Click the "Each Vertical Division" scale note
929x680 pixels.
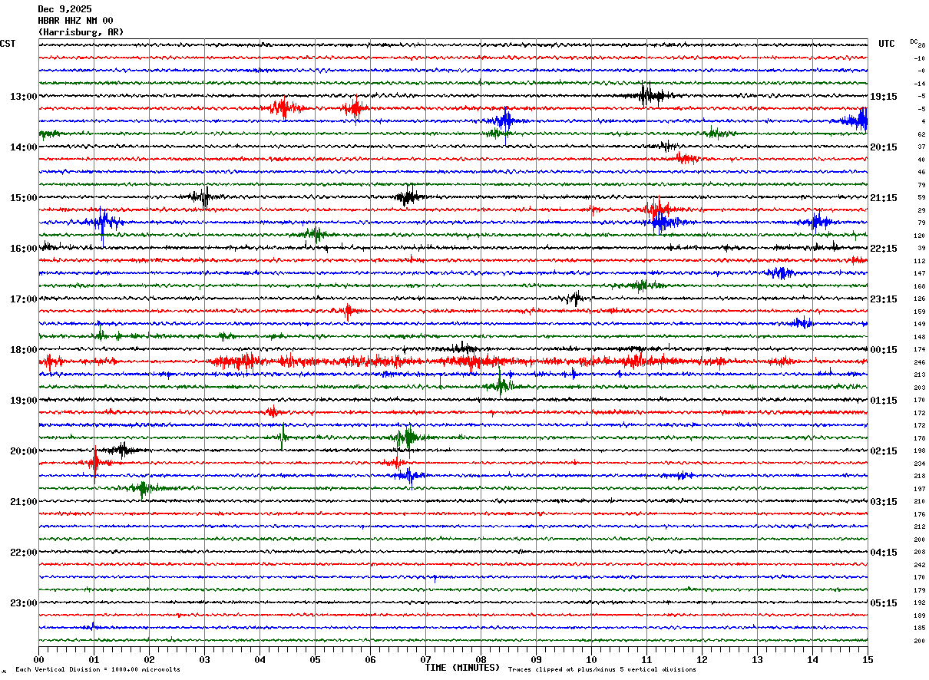click(98, 670)
